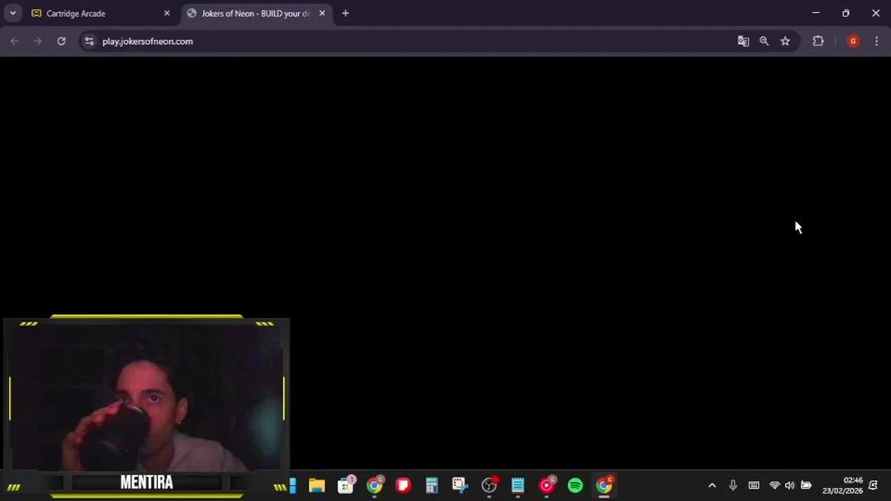
Task: Open a new browser tab
Action: tap(345, 13)
